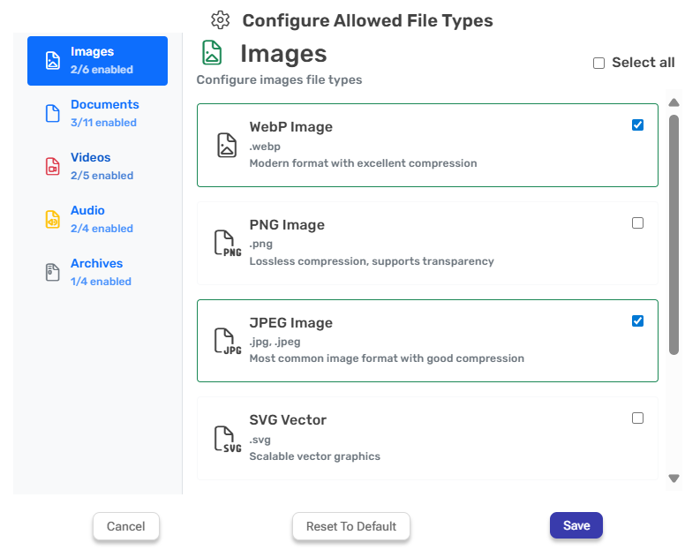Click the PNG file type icon

(228, 243)
